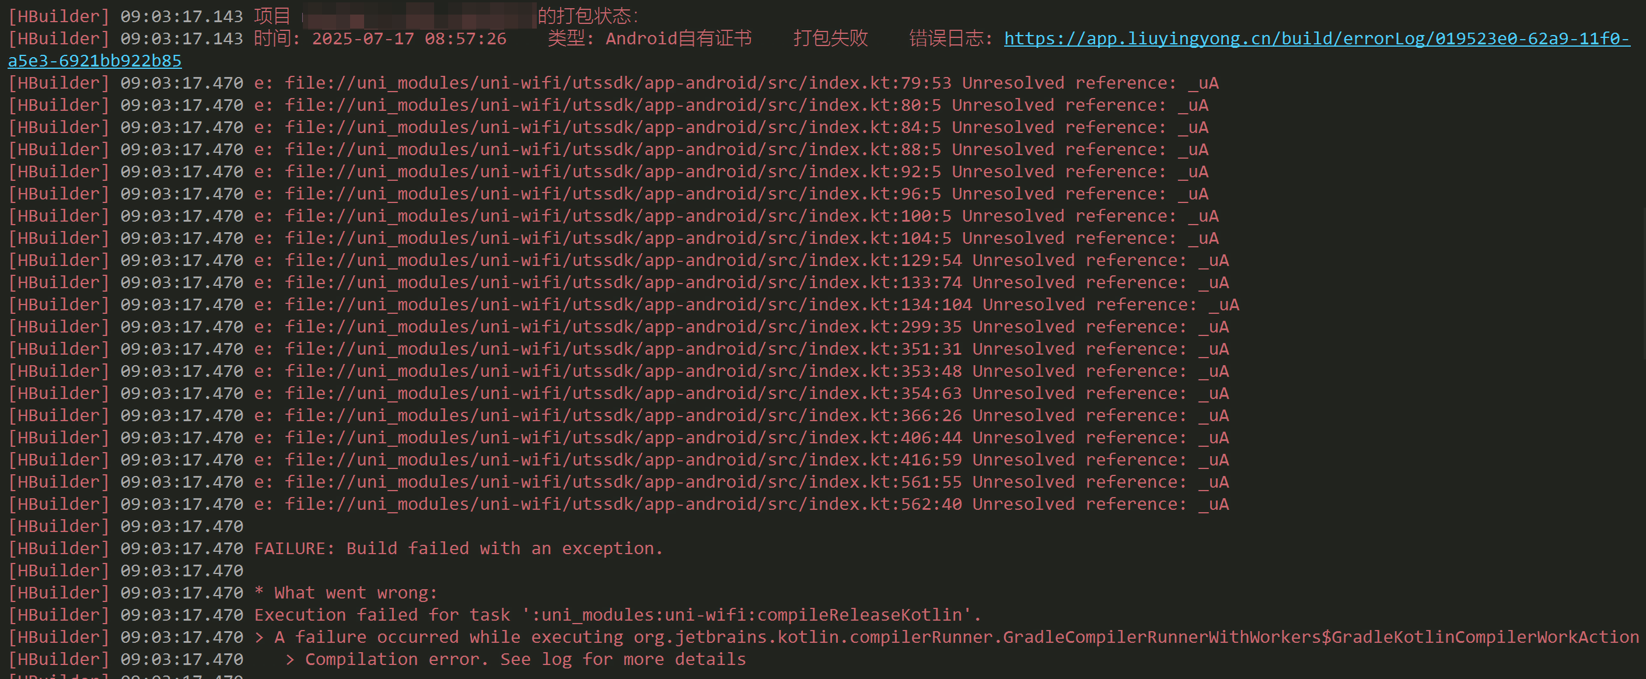The image size is (1646, 679).
Task: Jump to index.kt:366:26 error location
Action: coord(623,416)
